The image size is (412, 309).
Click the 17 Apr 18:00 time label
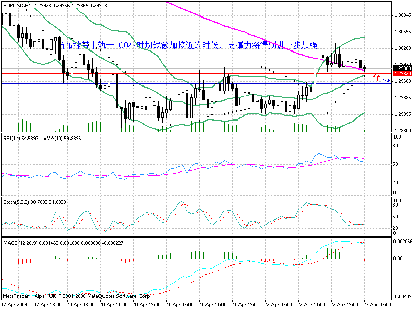(x=48, y=305)
